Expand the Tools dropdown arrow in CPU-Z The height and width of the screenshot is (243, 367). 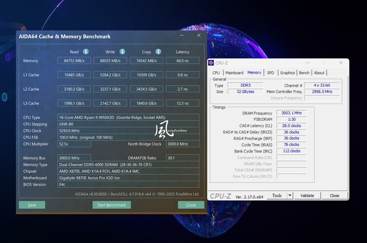pyautogui.click(x=290, y=196)
